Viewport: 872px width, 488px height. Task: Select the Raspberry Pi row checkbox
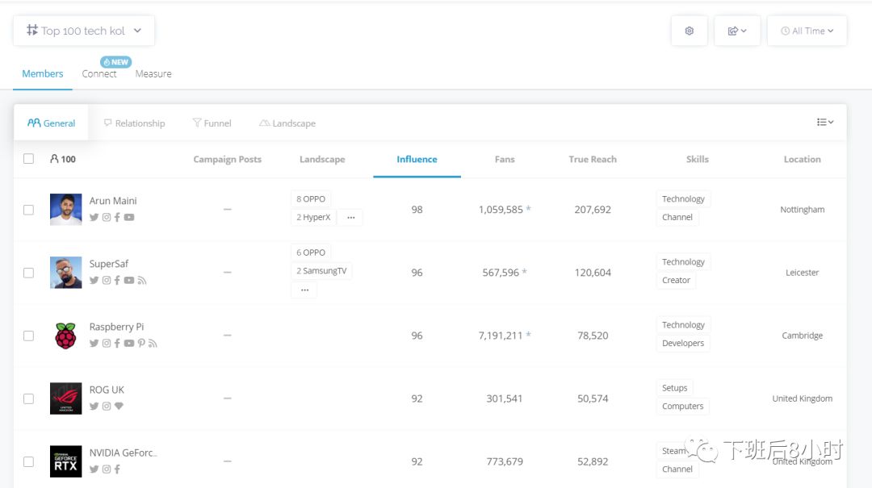click(28, 336)
